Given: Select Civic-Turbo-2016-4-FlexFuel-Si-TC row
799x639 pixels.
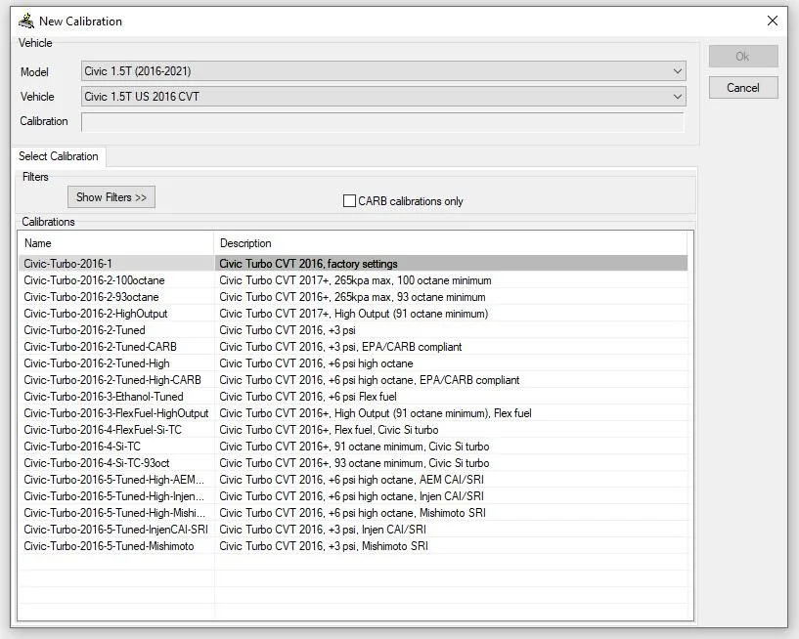Looking at the screenshot, I should click(353, 430).
